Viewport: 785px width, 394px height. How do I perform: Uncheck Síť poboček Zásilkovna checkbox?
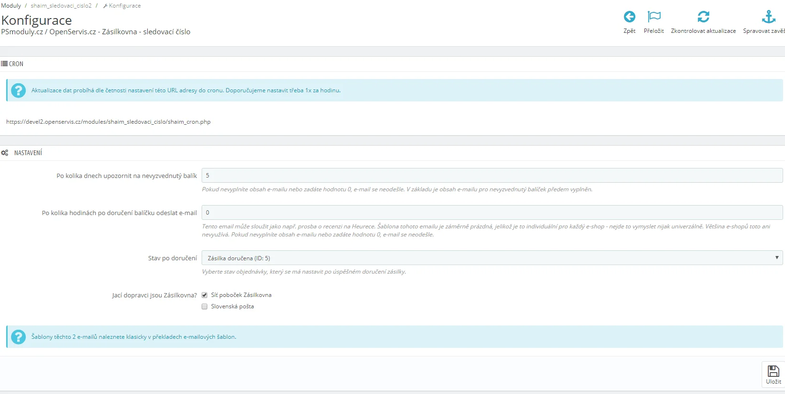click(204, 295)
